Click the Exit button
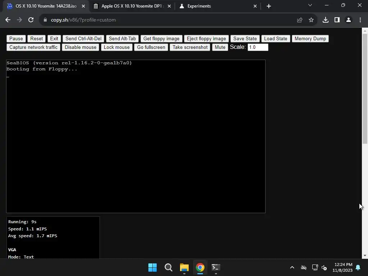 pyautogui.click(x=54, y=38)
